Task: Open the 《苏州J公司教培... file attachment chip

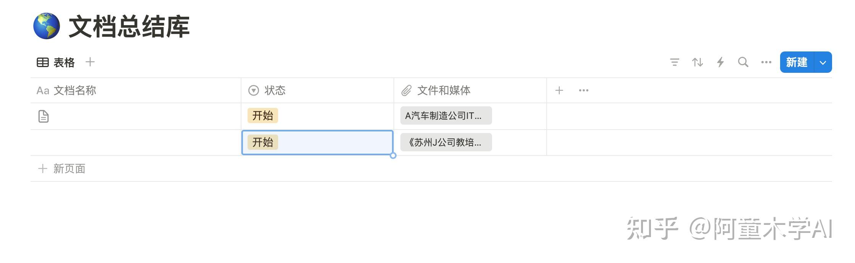Action: (x=445, y=142)
